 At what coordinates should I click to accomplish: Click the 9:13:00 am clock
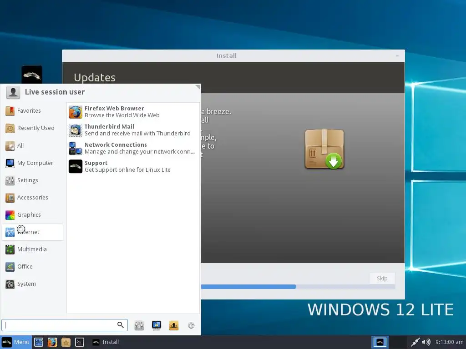point(449,342)
